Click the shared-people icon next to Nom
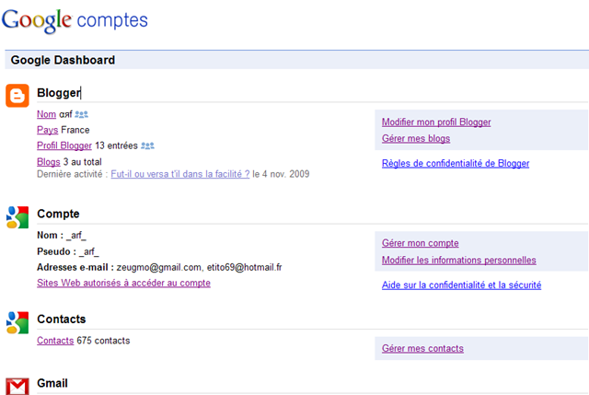The image size is (589, 395). (82, 114)
